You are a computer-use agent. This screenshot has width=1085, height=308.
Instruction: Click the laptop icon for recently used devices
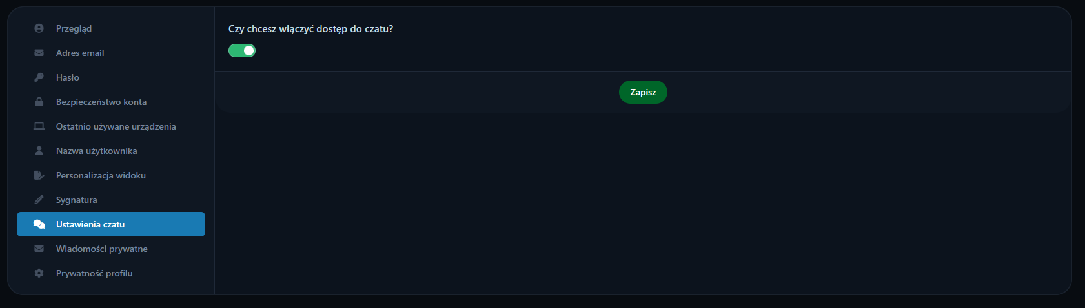[x=39, y=126]
